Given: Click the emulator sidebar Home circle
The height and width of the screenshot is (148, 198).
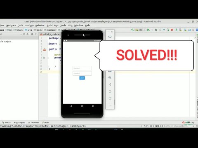Looking at the screenshot, I should [x=110, y=91].
